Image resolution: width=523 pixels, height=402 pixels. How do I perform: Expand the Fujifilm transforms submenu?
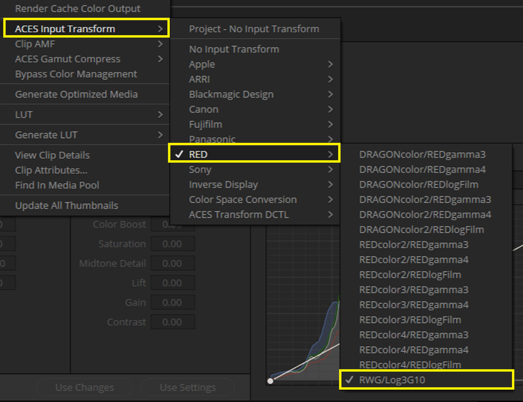[x=255, y=124]
